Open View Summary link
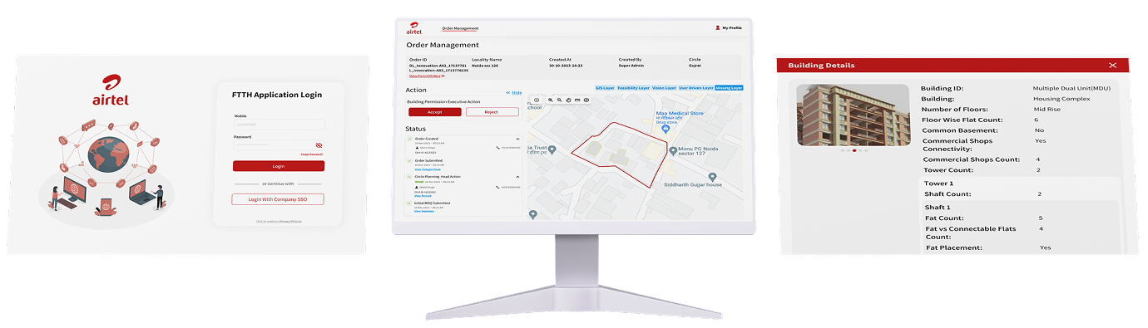The image size is (1148, 328). [423, 211]
